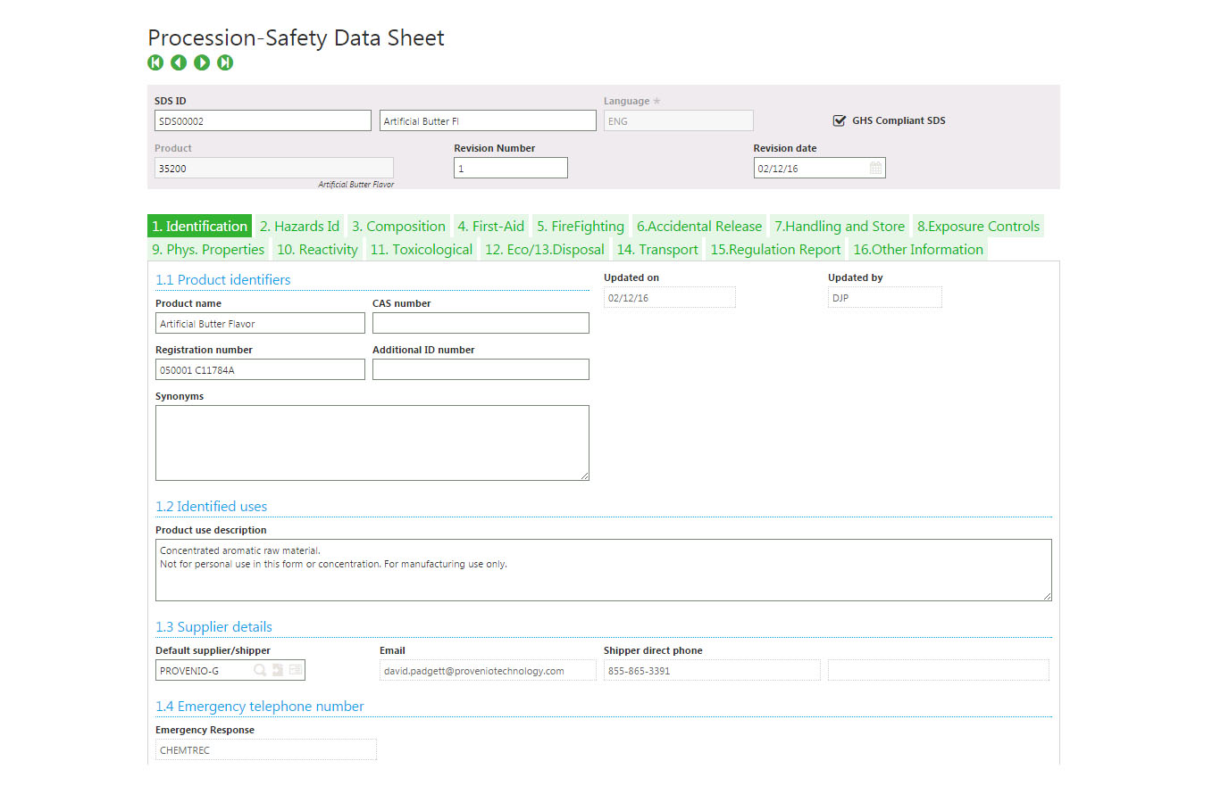The image size is (1229, 794).
Task: Click 1.1 Product identifiers heading
Action: (223, 280)
